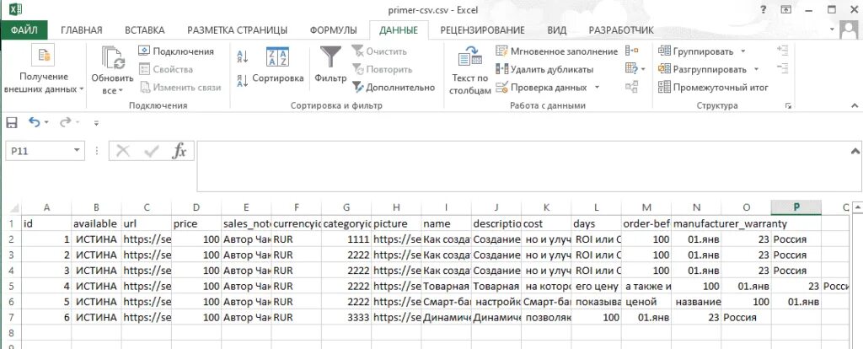This screenshot has width=863, height=349.
Task: Select column P header
Action: (796, 207)
